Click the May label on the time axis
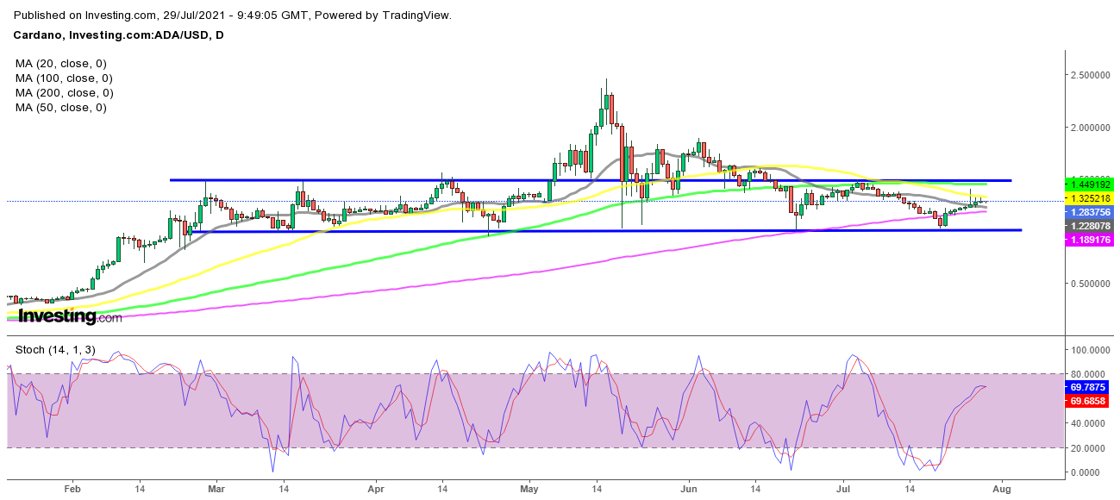1120x500 pixels. (x=530, y=488)
